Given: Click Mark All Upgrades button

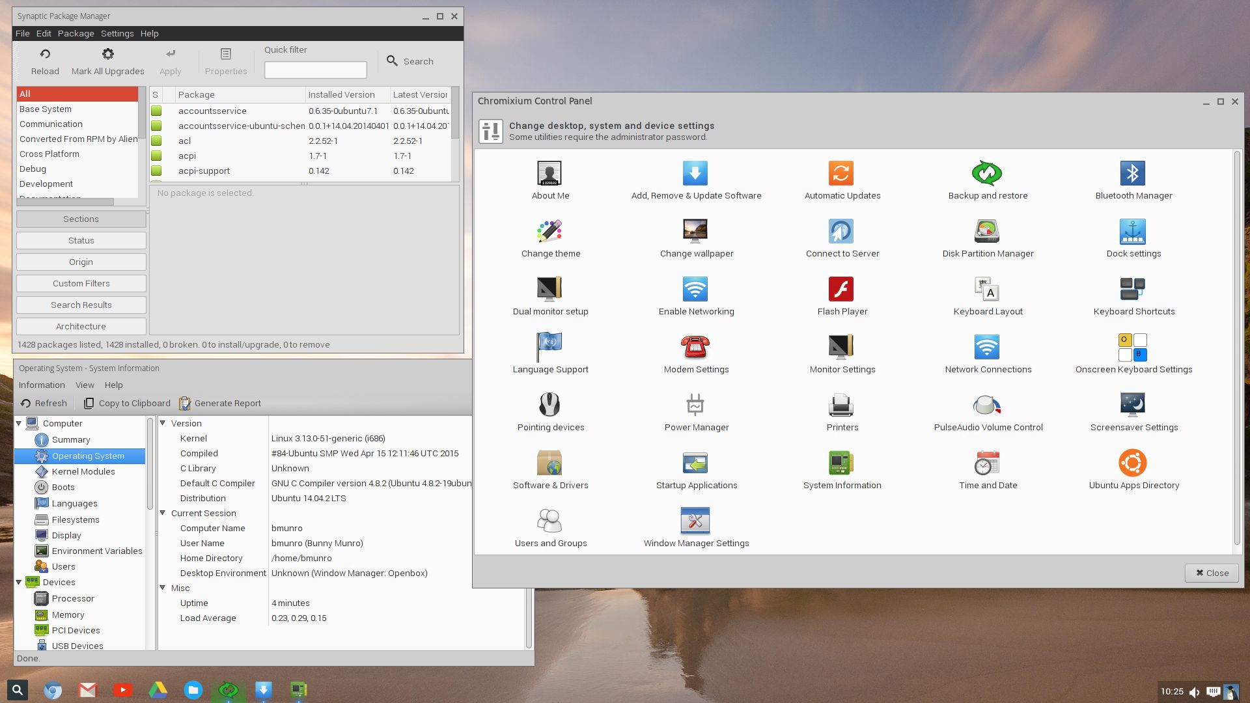Looking at the screenshot, I should click(x=108, y=61).
